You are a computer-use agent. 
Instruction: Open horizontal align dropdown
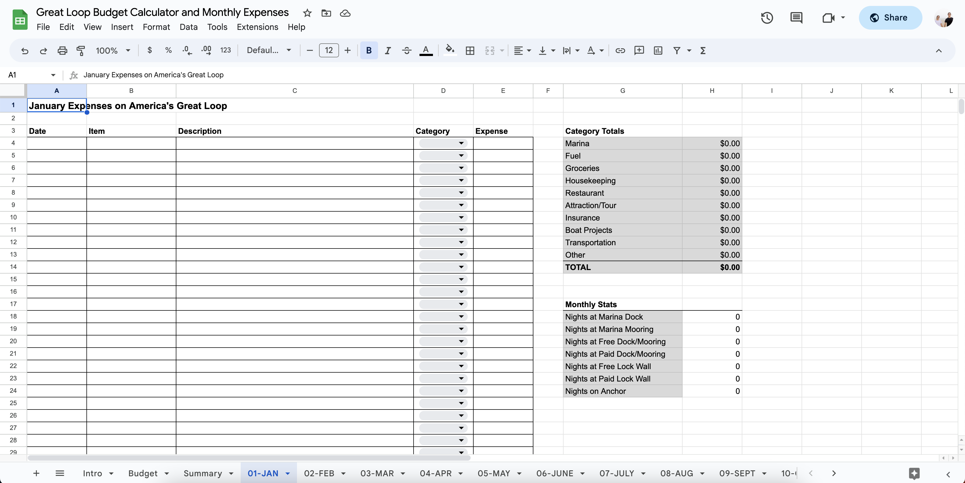click(522, 51)
